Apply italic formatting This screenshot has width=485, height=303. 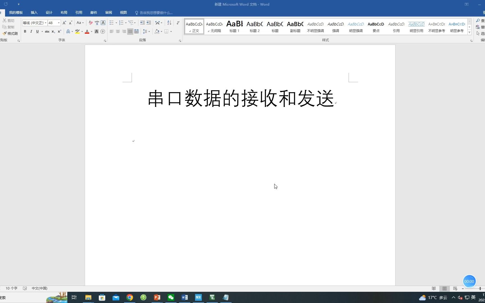tap(31, 31)
